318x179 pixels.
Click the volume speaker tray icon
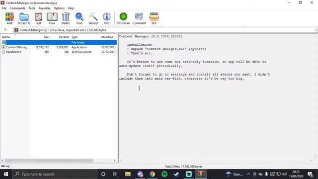pyautogui.click(x=285, y=174)
